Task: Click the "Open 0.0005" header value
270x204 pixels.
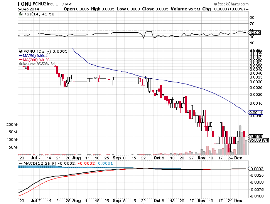Action: [76, 9]
